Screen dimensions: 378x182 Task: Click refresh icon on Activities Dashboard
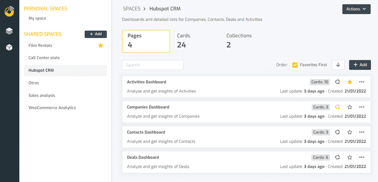pyautogui.click(x=337, y=82)
